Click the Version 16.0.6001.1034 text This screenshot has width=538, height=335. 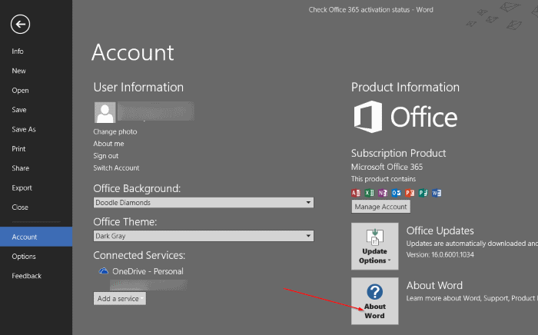440,255
